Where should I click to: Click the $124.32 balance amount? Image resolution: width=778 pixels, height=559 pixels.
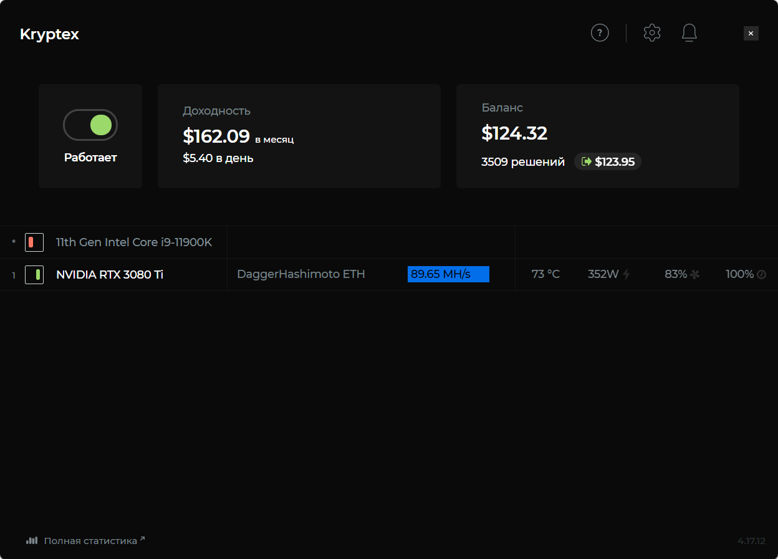[514, 133]
